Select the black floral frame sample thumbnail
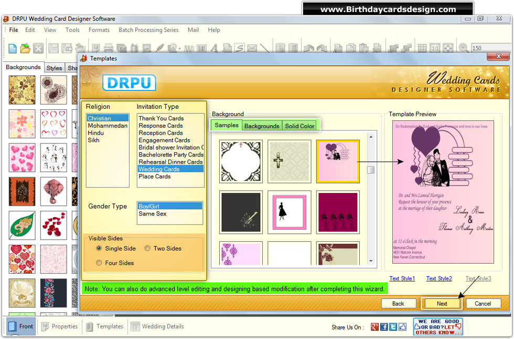514x339 pixels. tap(241, 162)
